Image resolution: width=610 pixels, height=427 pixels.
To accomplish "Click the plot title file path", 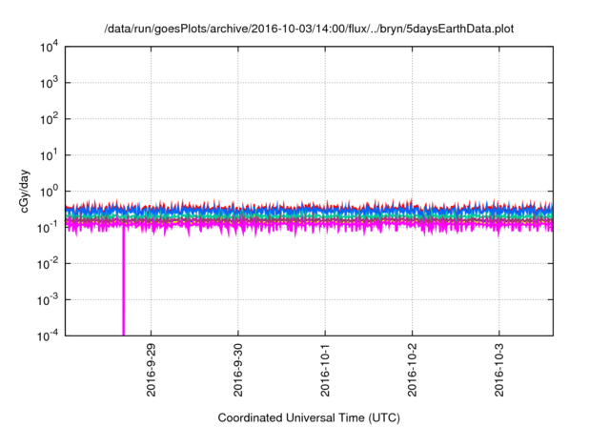I will point(309,29).
